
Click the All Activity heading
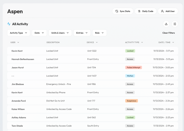pos(20,24)
